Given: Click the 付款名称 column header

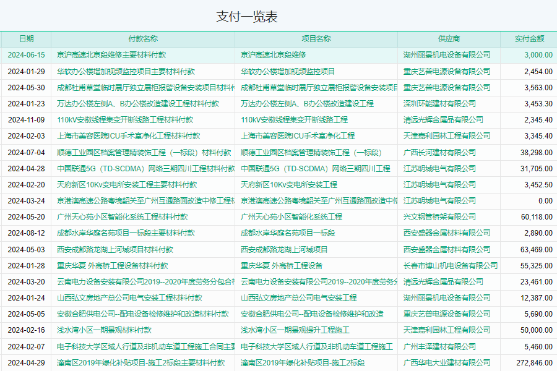Looking at the screenshot, I should pos(143,39).
